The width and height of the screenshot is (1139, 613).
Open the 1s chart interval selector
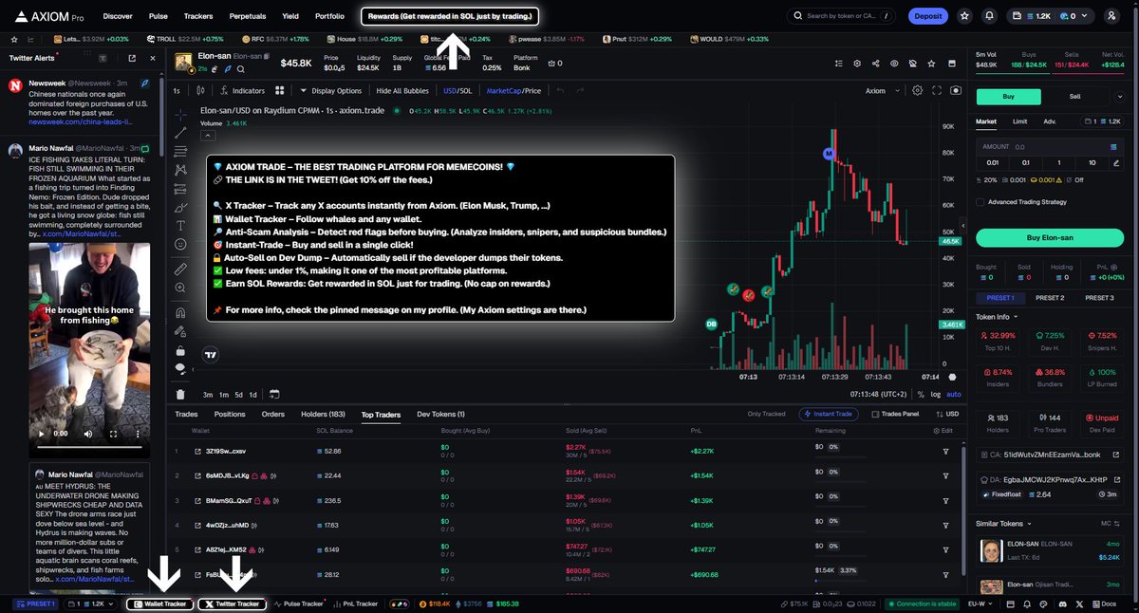point(177,91)
